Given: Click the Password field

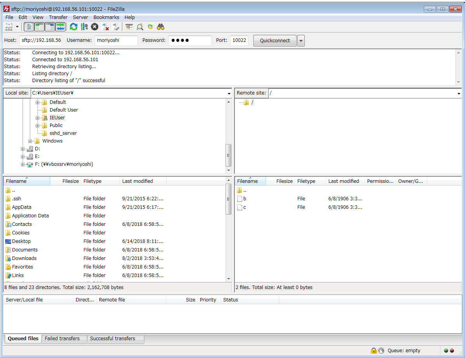Looking at the screenshot, I should [x=190, y=40].
